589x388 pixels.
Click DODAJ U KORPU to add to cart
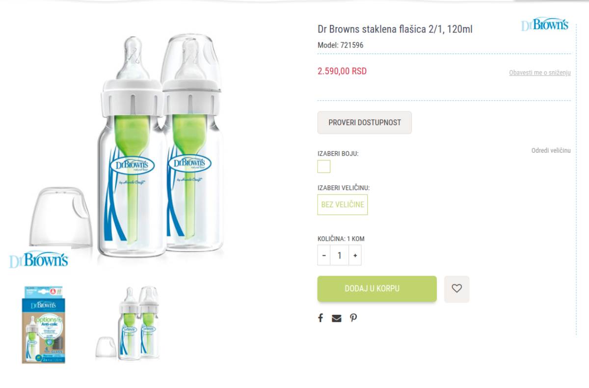click(376, 289)
